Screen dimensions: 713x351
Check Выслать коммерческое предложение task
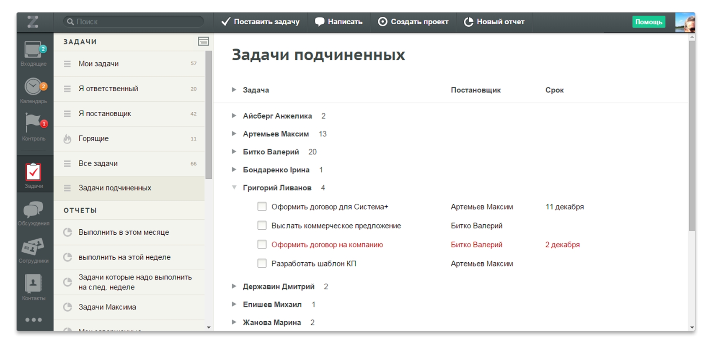(262, 225)
